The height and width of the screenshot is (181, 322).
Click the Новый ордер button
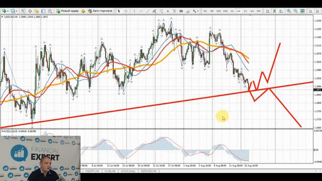pyautogui.click(x=67, y=11)
